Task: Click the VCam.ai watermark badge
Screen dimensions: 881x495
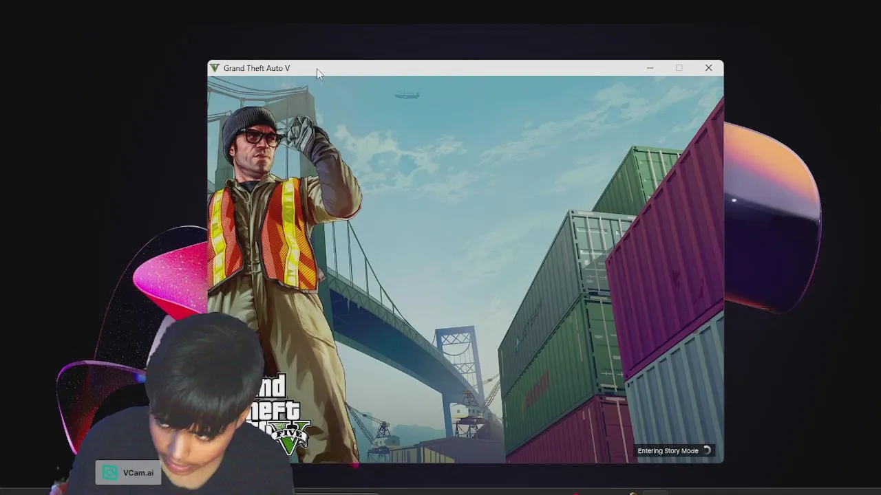Action: coord(128,473)
